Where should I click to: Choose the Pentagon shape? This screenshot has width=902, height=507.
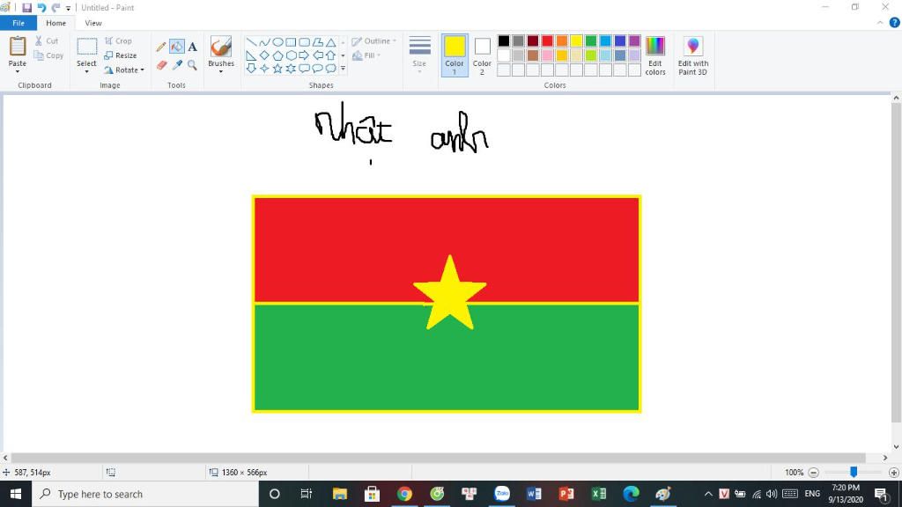pyautogui.click(x=277, y=55)
